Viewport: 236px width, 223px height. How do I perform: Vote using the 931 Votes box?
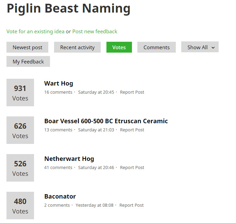click(x=20, y=92)
